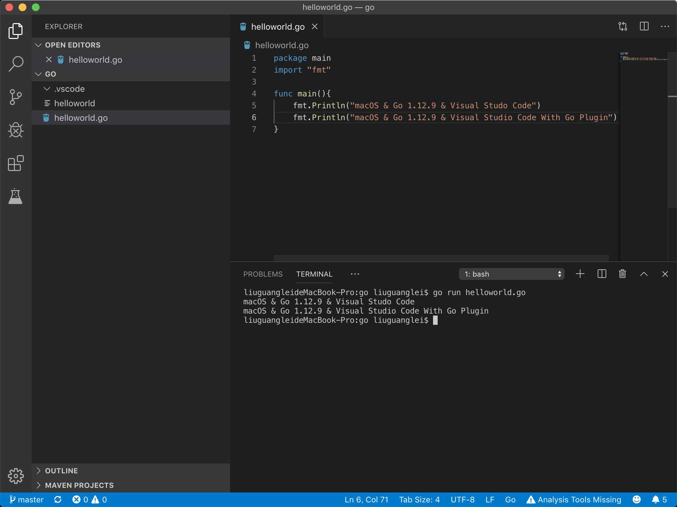Click the Explorer icon in activity bar

point(15,31)
